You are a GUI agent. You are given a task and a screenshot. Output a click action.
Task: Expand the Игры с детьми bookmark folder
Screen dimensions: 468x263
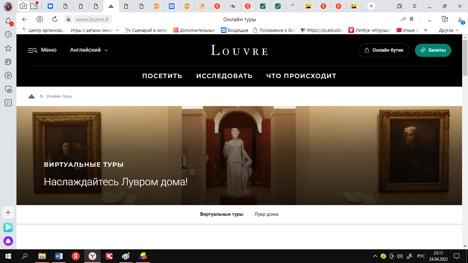(95, 30)
